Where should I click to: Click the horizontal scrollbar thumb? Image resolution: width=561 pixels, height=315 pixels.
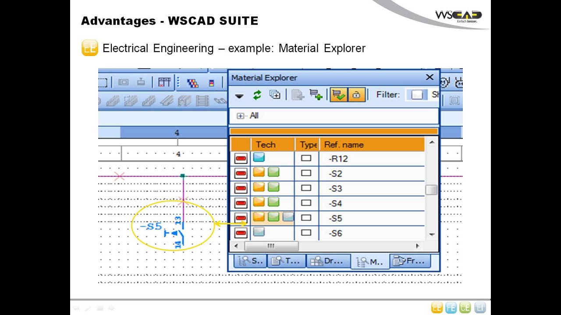click(x=271, y=246)
